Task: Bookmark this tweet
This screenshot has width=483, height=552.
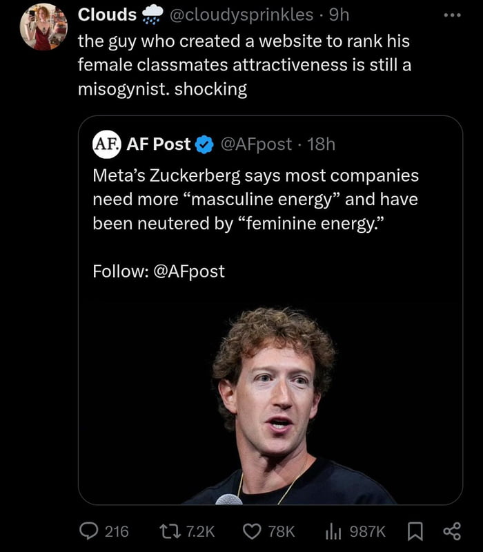Action: pyautogui.click(x=416, y=531)
